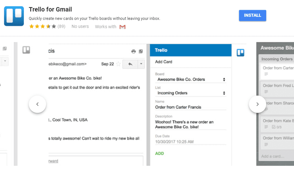Screen dimensions: 294x175
Task: Click the gray Trello icon beside the email
Action: (26, 50)
